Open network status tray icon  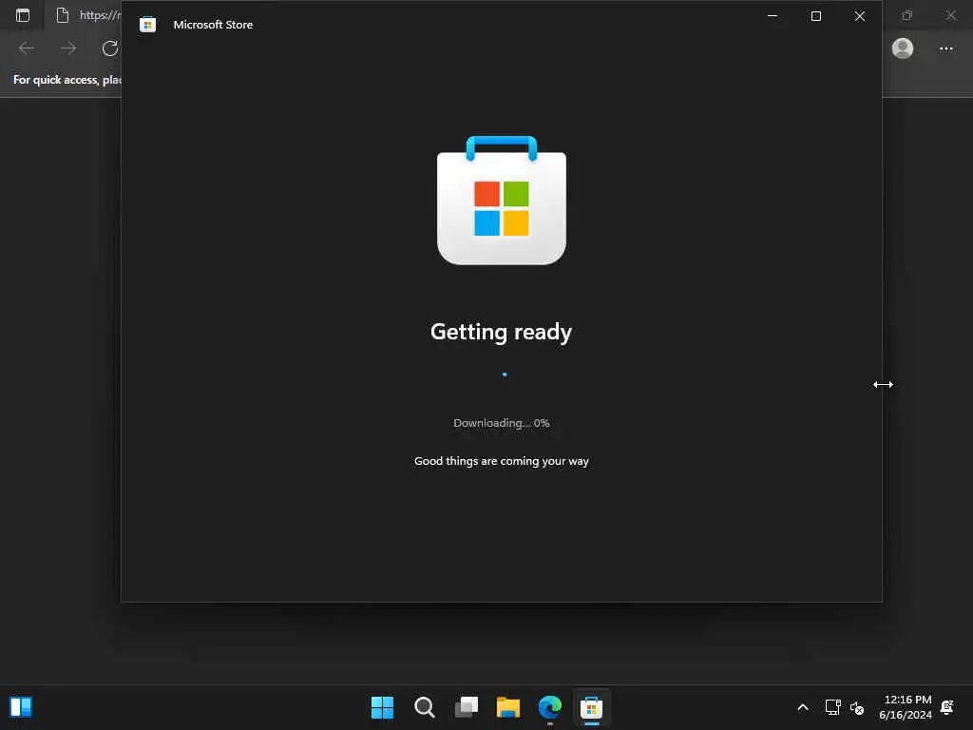coord(832,707)
